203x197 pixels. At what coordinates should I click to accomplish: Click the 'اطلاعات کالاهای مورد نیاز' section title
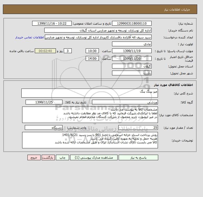click(x=173, y=85)
